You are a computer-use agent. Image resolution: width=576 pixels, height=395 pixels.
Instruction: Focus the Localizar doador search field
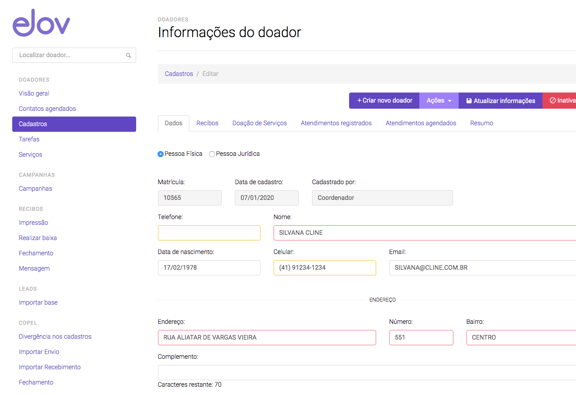[x=70, y=55]
